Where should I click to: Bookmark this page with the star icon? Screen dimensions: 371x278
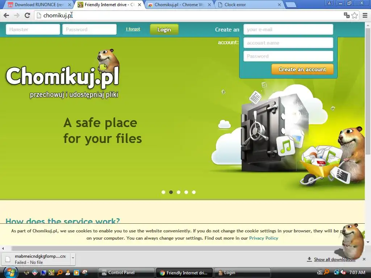pos(355,15)
